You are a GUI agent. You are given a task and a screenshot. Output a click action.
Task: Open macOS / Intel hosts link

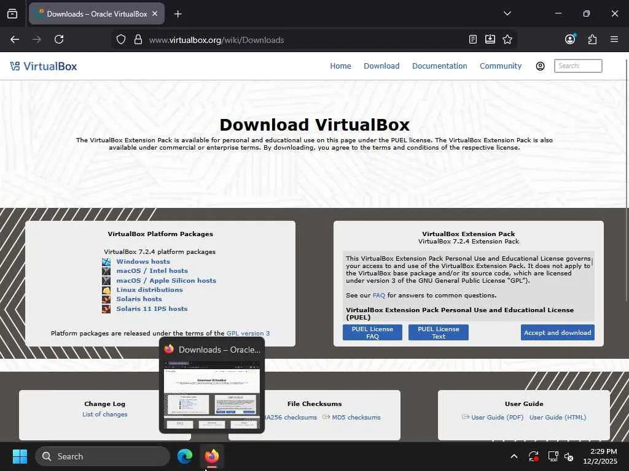point(152,270)
